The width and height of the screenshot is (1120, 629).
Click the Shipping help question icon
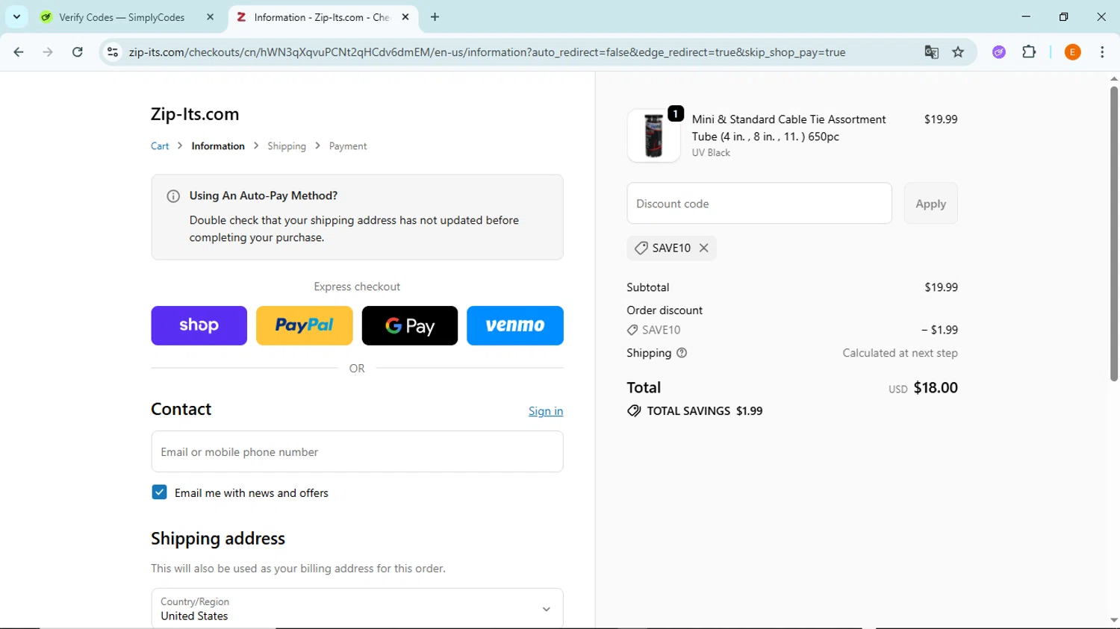pyautogui.click(x=682, y=353)
